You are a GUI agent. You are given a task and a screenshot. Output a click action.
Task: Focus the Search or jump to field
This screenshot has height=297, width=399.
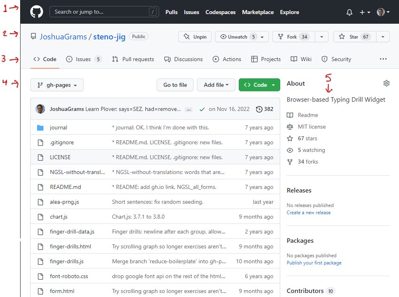[x=104, y=12]
